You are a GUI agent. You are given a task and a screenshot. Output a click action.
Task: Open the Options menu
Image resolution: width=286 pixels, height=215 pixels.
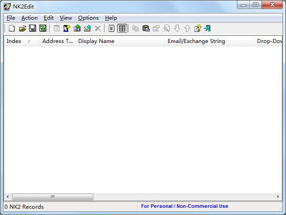pos(88,18)
